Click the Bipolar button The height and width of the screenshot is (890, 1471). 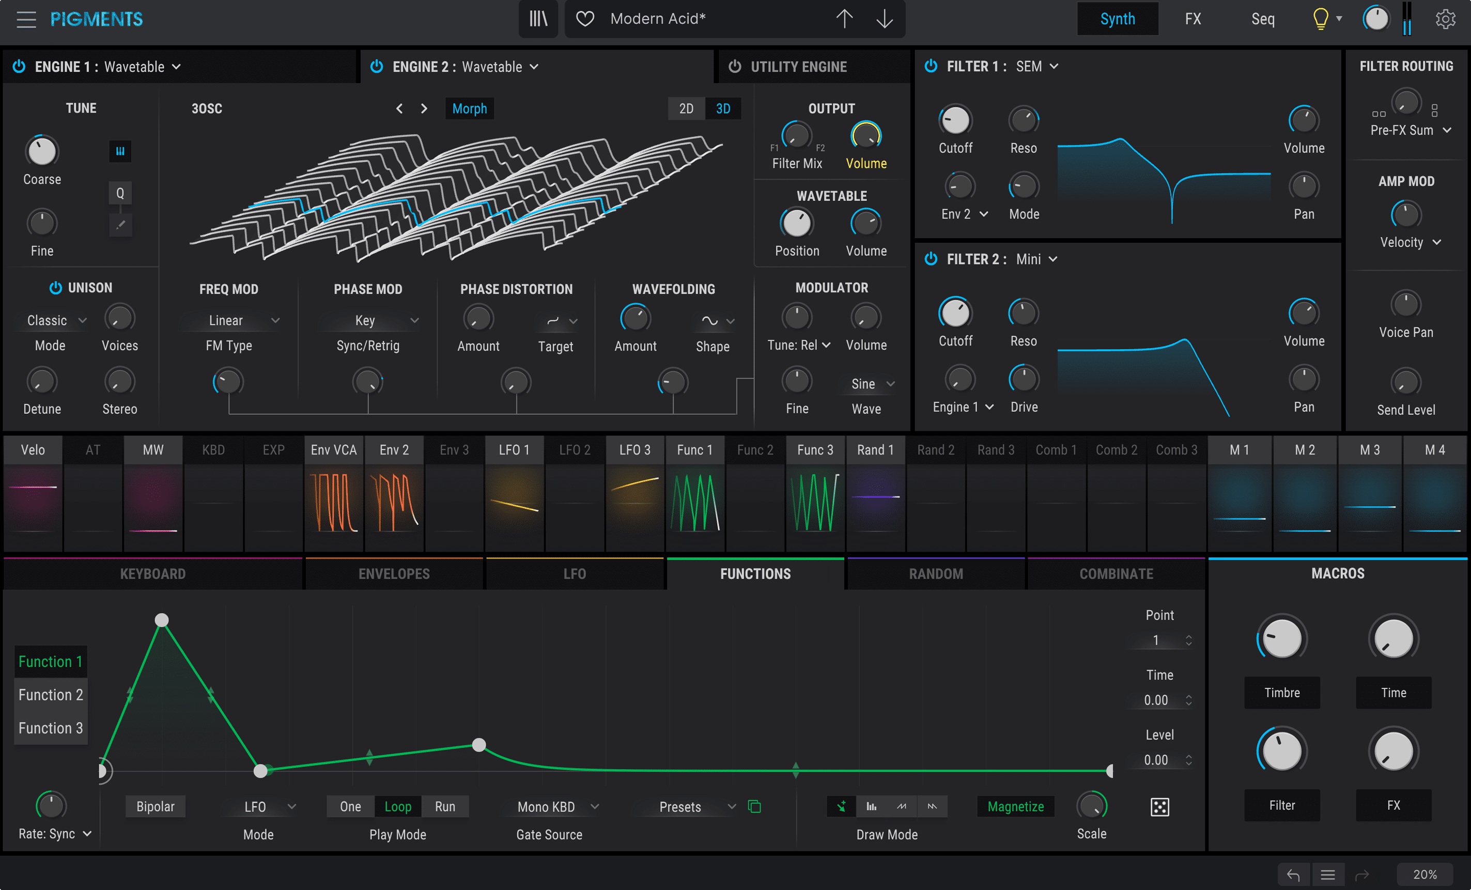click(155, 806)
